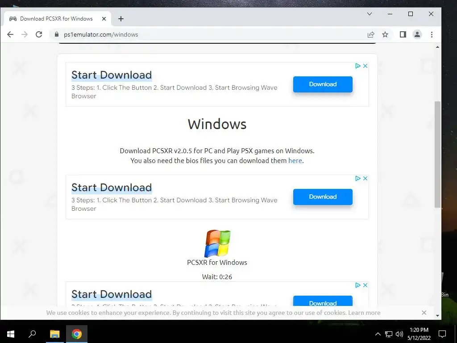Show hidden system tray icons
Screen dimensions: 457x343
click(x=378, y=334)
